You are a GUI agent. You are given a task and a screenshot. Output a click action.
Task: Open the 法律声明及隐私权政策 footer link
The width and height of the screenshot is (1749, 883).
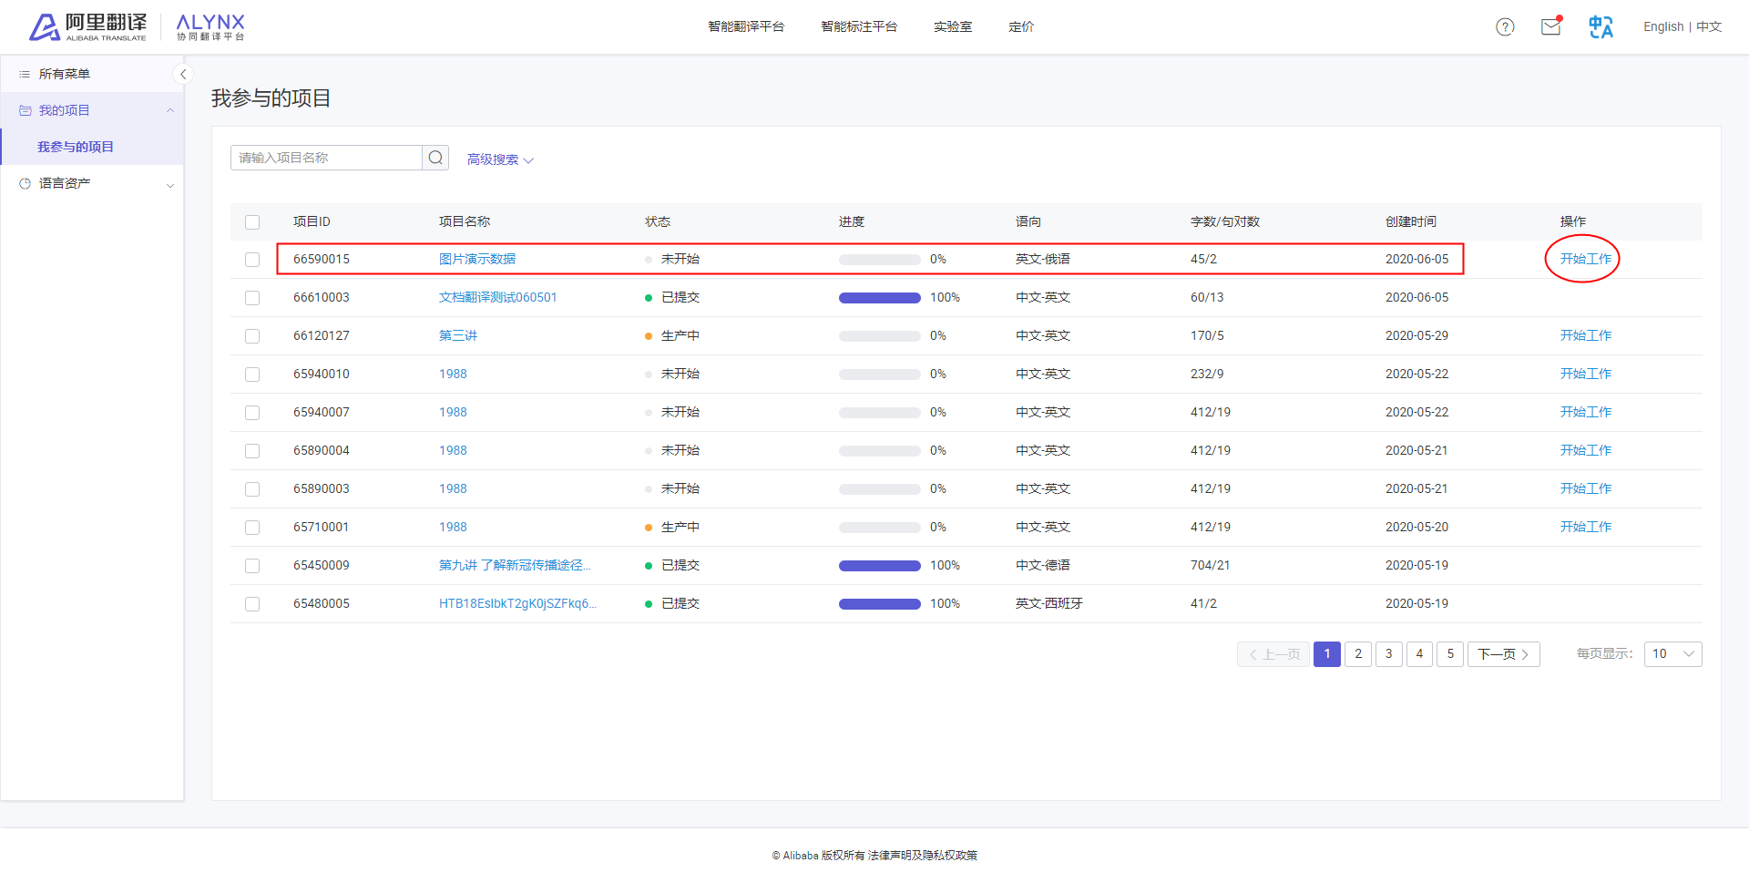coord(922,856)
